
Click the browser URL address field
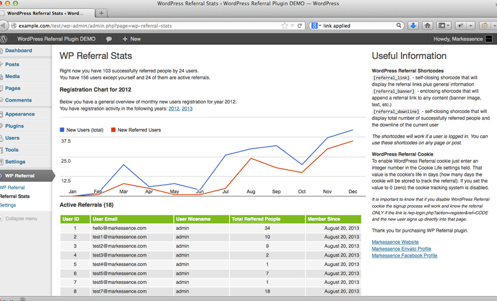(146, 26)
